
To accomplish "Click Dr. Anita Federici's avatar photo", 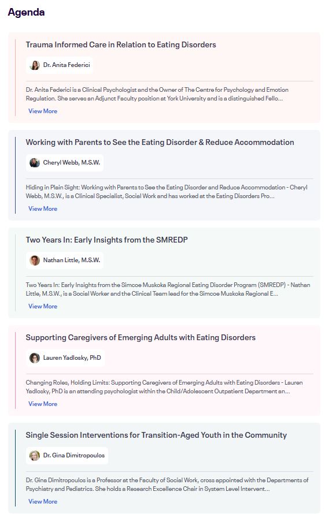I will (x=35, y=65).
